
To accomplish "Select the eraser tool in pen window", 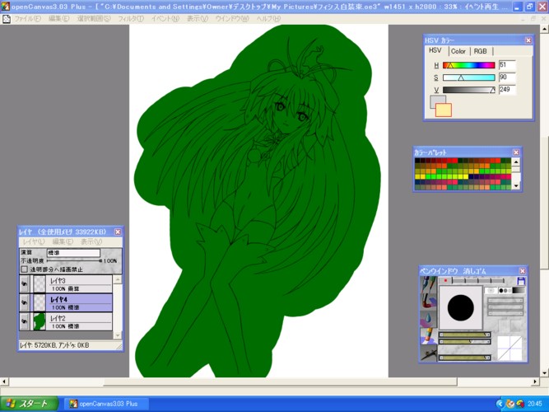I will pyautogui.click(x=428, y=335).
